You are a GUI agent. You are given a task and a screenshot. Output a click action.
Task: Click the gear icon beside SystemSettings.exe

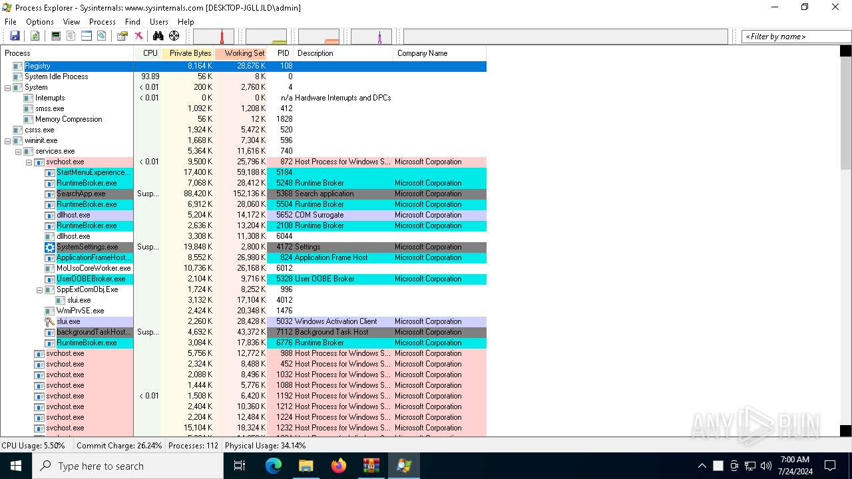[x=50, y=247]
